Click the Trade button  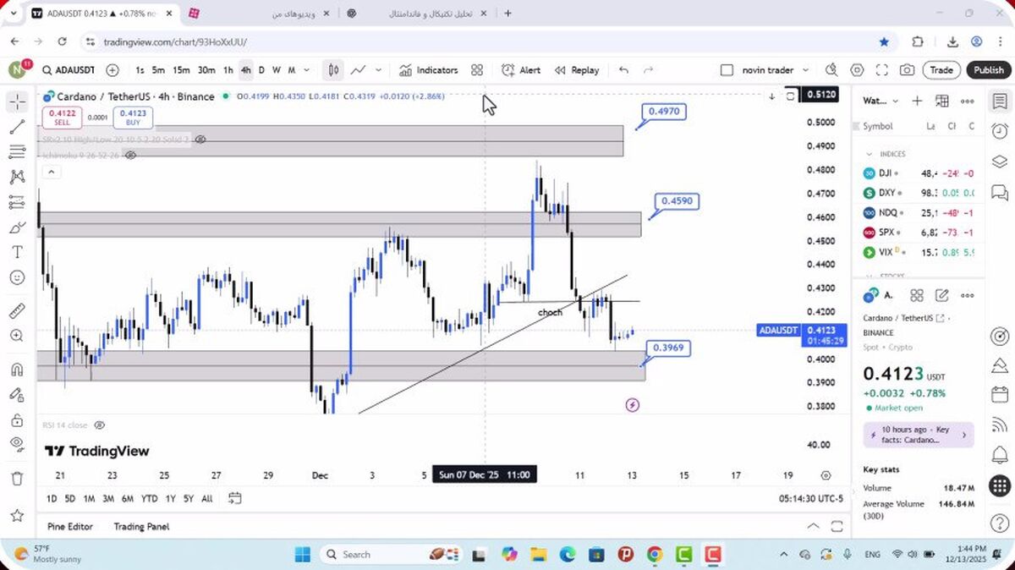pyautogui.click(x=941, y=70)
